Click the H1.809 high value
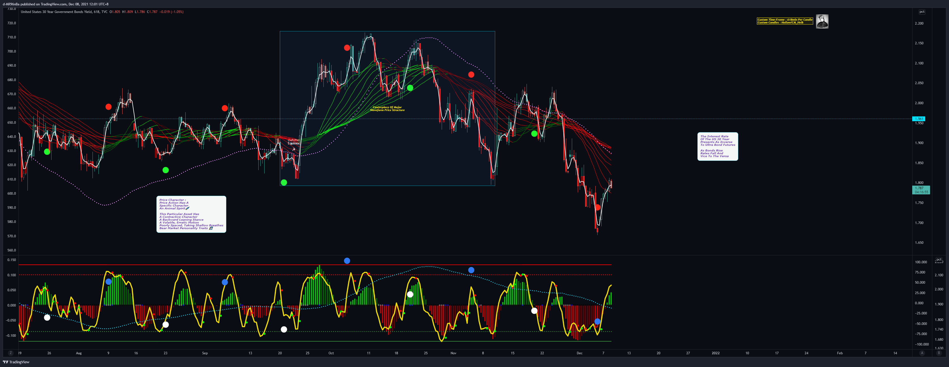The width and height of the screenshot is (949, 367). click(127, 12)
